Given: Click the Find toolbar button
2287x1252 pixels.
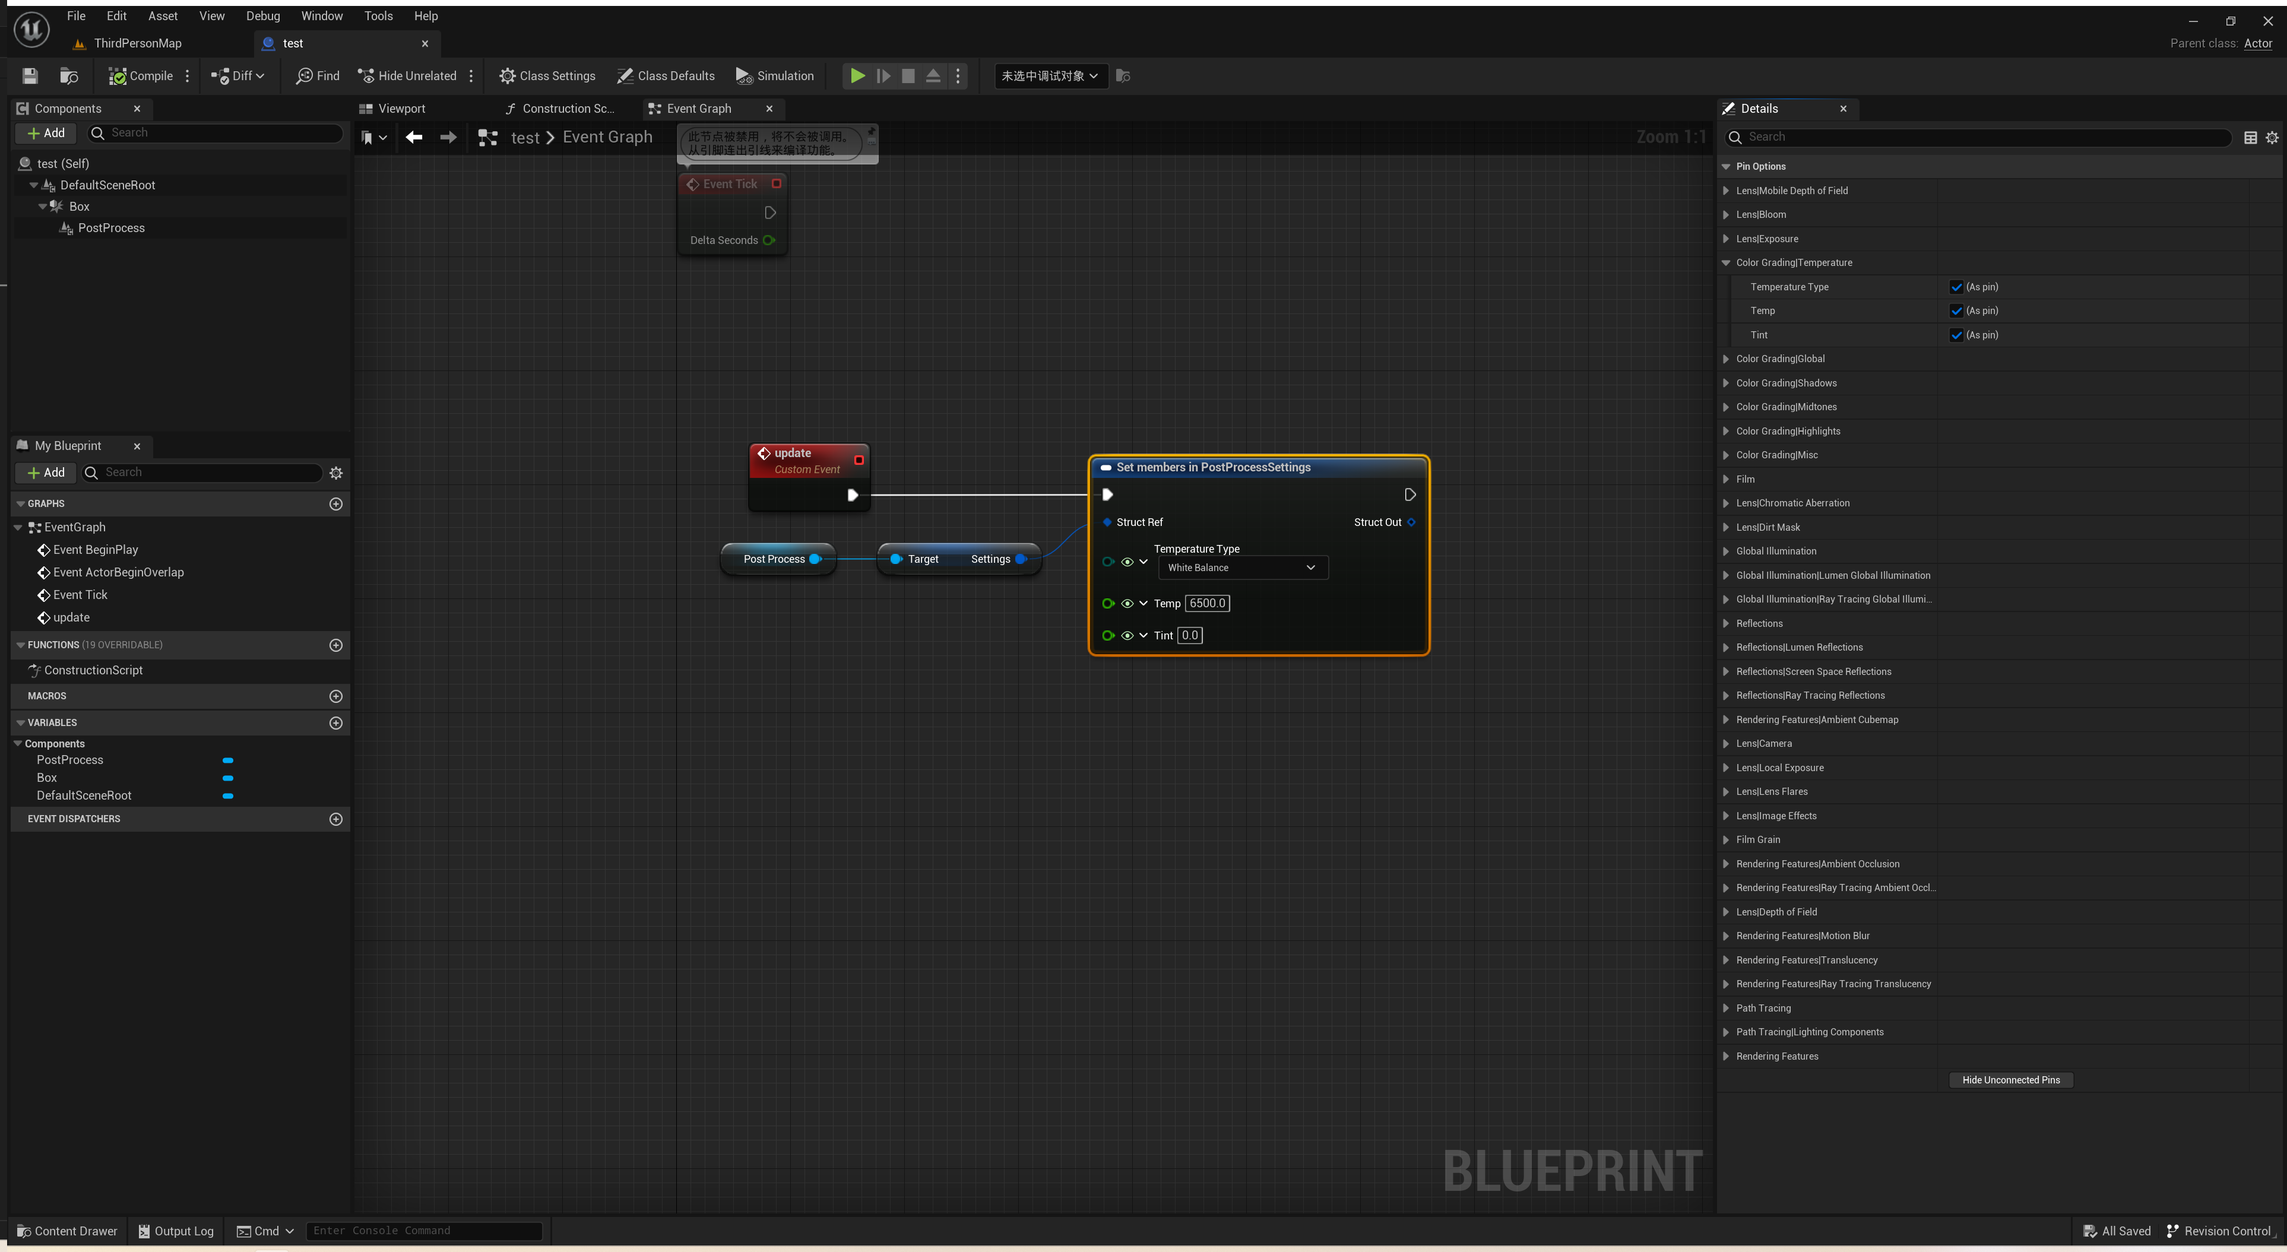Looking at the screenshot, I should (318, 75).
